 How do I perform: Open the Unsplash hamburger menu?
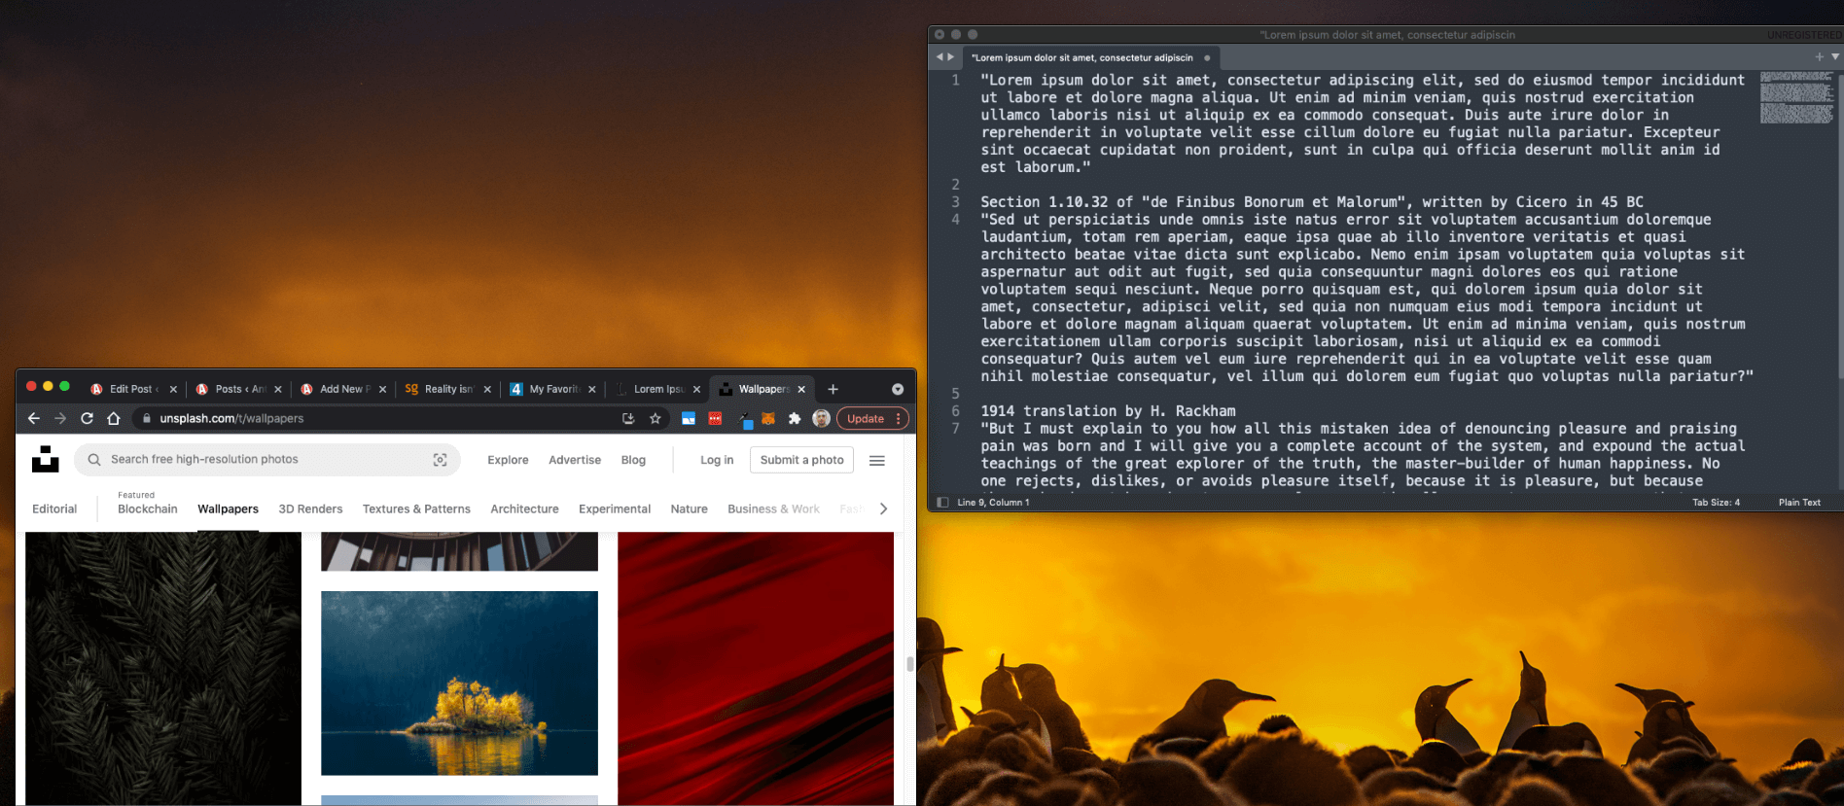[877, 460]
